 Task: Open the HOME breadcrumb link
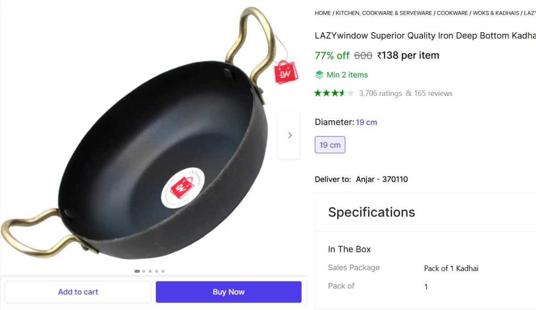tap(322, 13)
